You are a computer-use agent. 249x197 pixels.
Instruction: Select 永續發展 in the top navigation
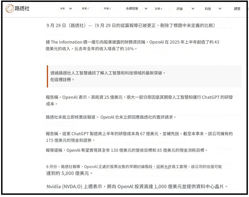pos(132,9)
